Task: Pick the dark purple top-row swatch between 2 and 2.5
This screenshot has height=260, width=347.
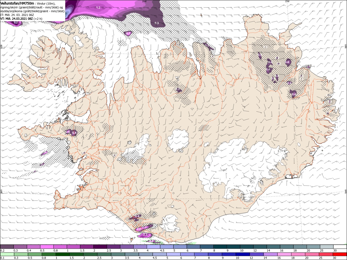Action: click(x=100, y=247)
